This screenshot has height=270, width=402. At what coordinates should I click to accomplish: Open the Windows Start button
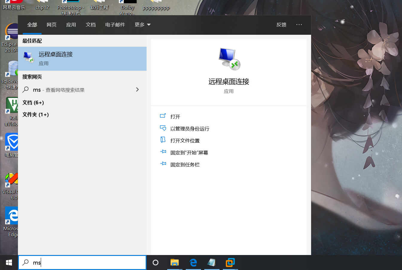[x=9, y=263]
